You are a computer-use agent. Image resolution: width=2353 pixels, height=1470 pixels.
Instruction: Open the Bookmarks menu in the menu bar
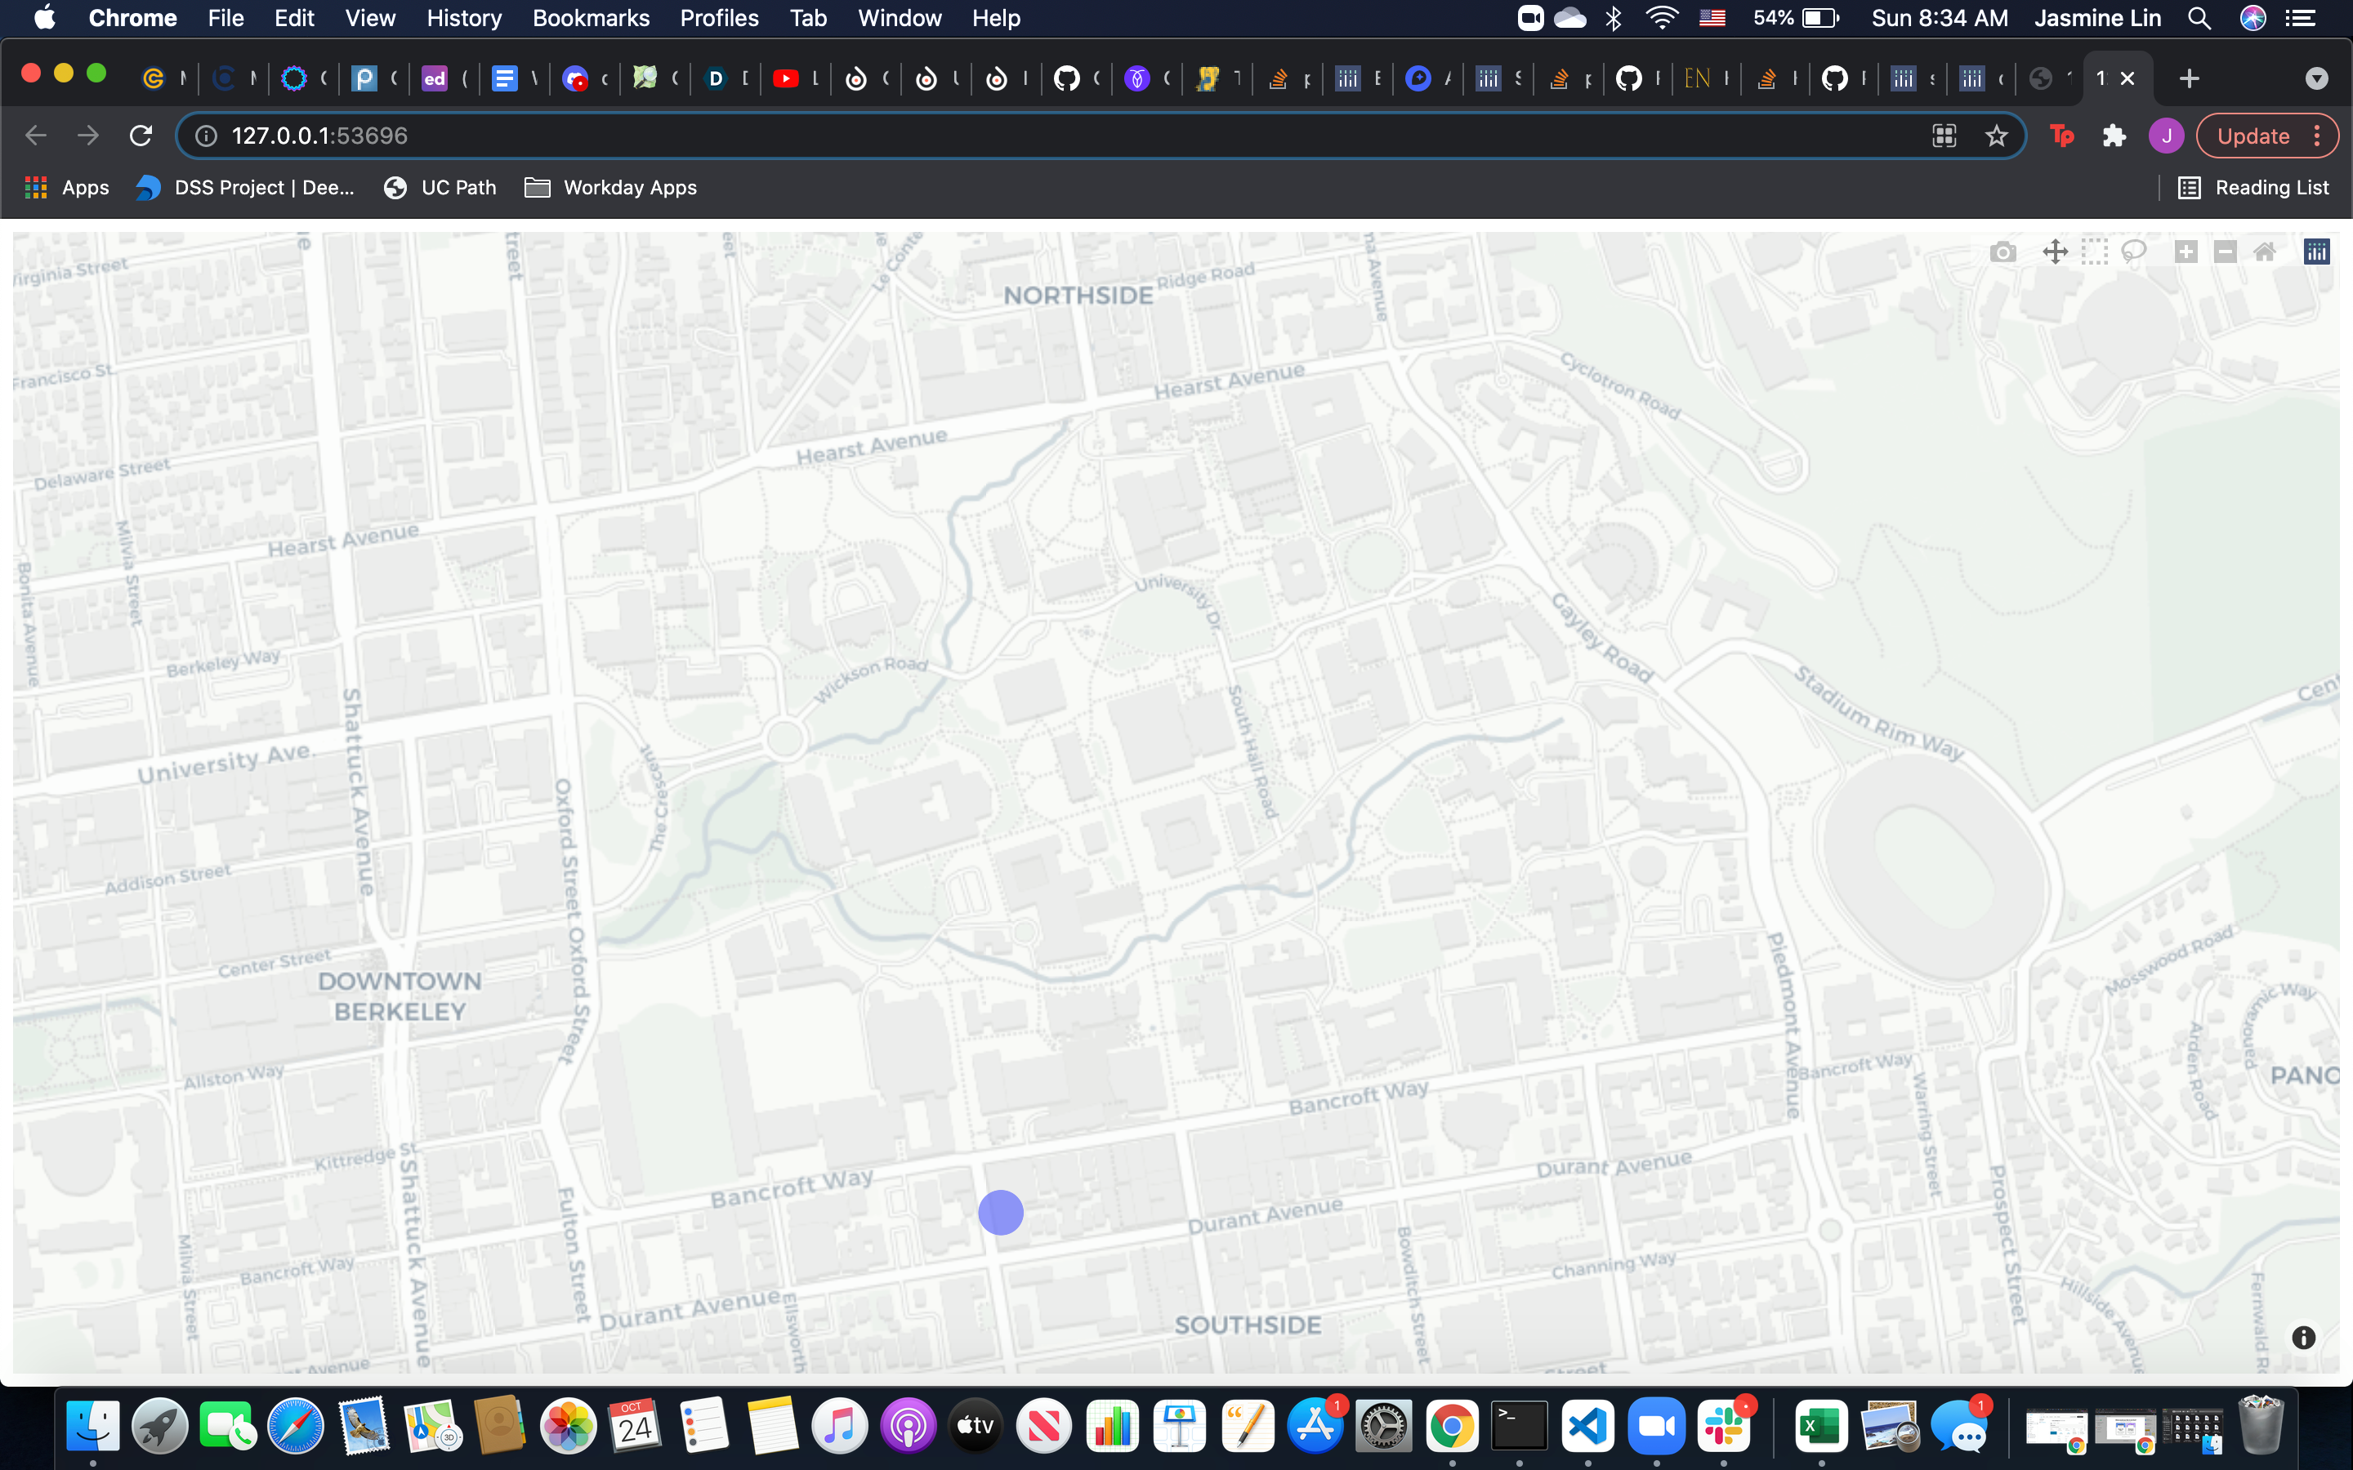click(x=590, y=19)
